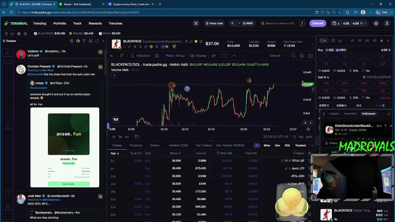Screen dimensions: 395x222
Task: Swap Sell % mode arrows
Action: point(328,77)
